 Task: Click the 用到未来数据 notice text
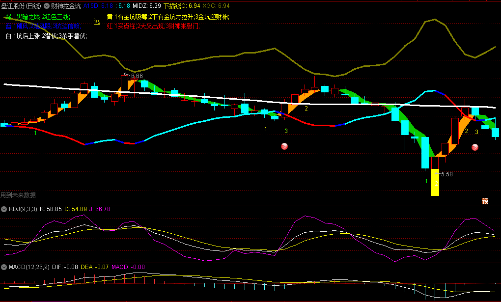click(x=18, y=195)
